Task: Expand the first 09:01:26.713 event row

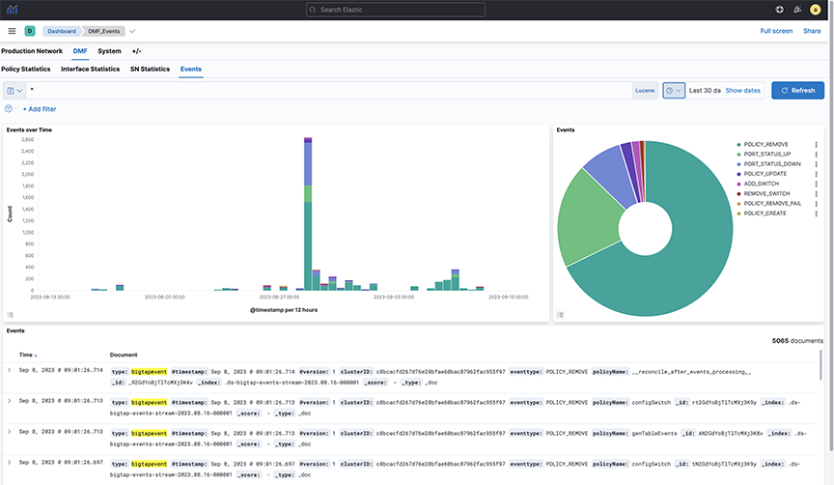Action: pyautogui.click(x=9, y=401)
